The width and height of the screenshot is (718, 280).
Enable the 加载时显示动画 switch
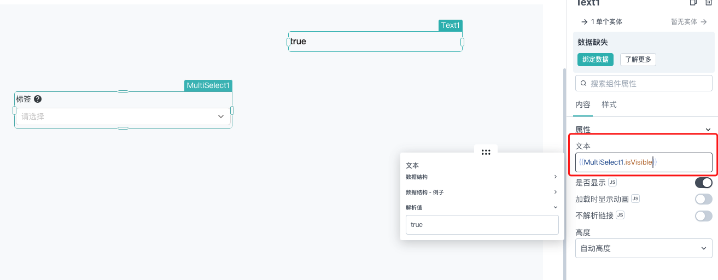[704, 199]
